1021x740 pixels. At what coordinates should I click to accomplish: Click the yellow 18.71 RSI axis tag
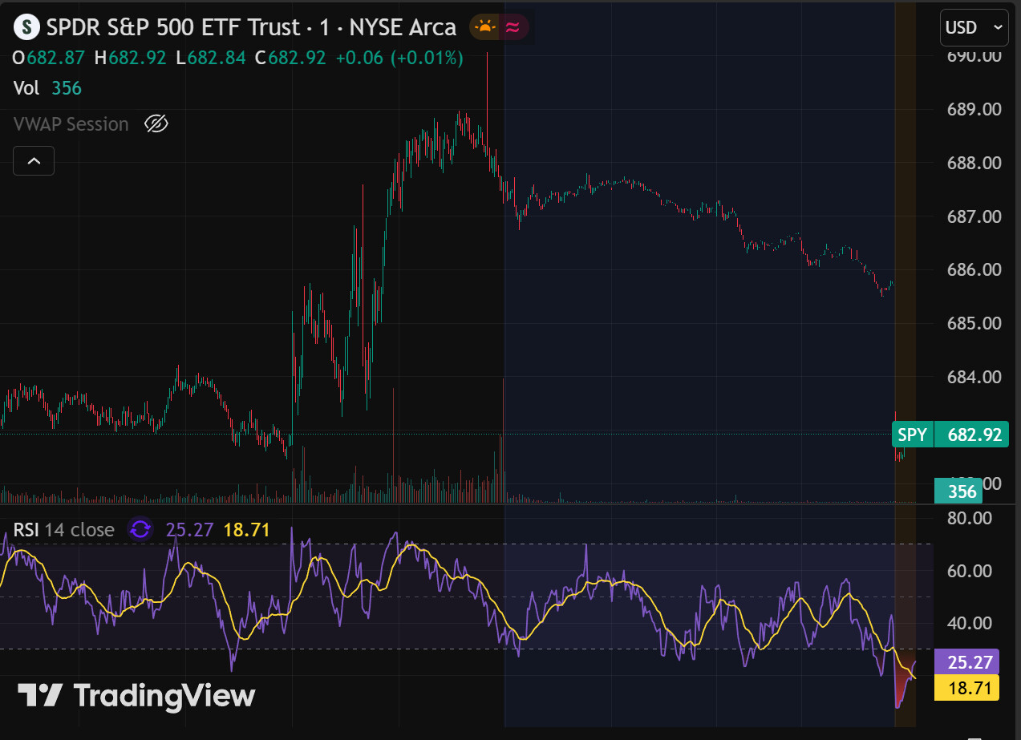pyautogui.click(x=966, y=688)
